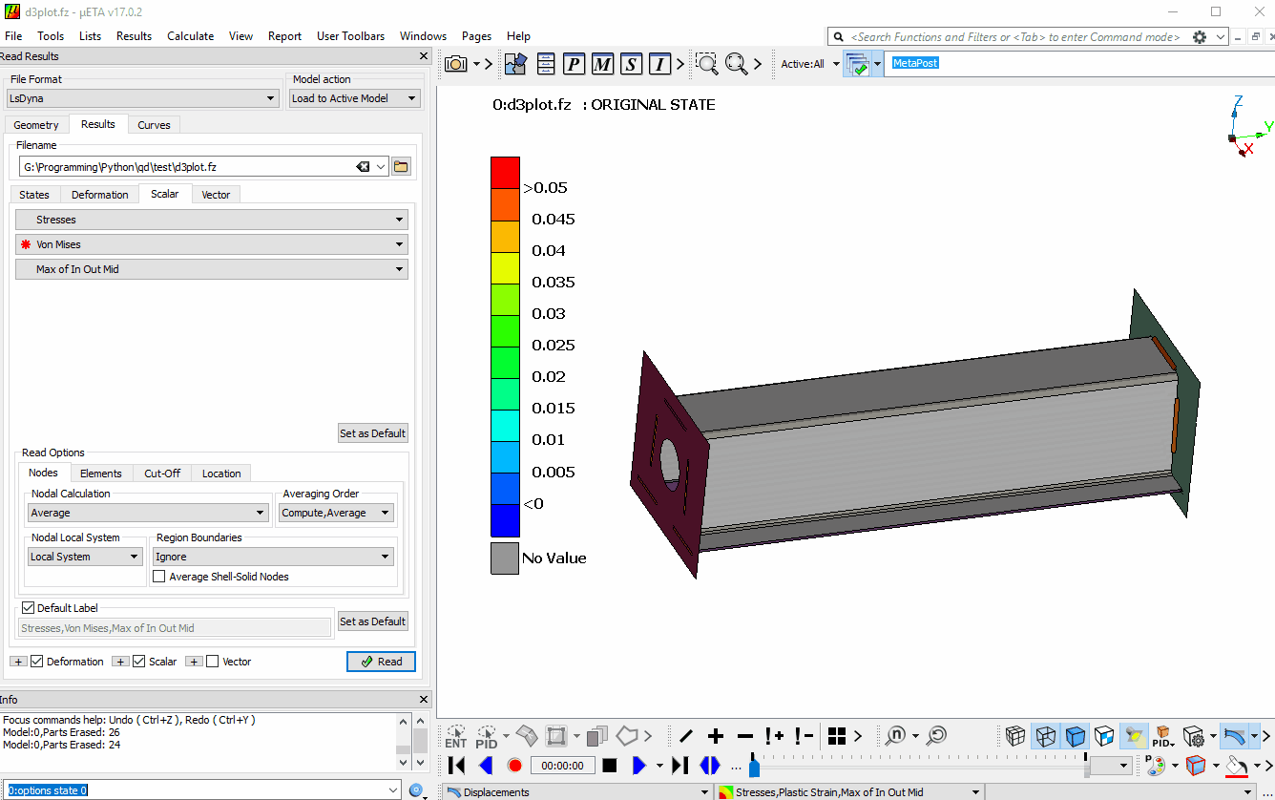This screenshot has width=1275, height=800.
Task: Click the plus add-entities icon
Action: pos(716,736)
